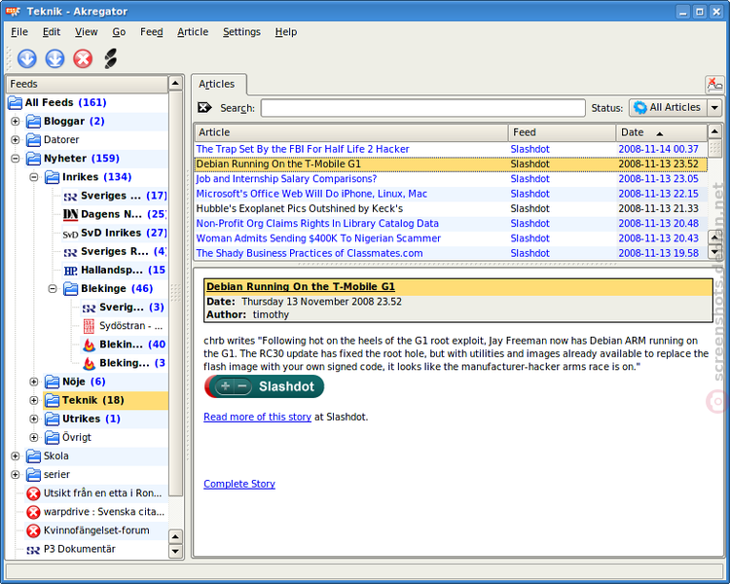
Task: Expand the Teknik folder
Action: point(34,400)
